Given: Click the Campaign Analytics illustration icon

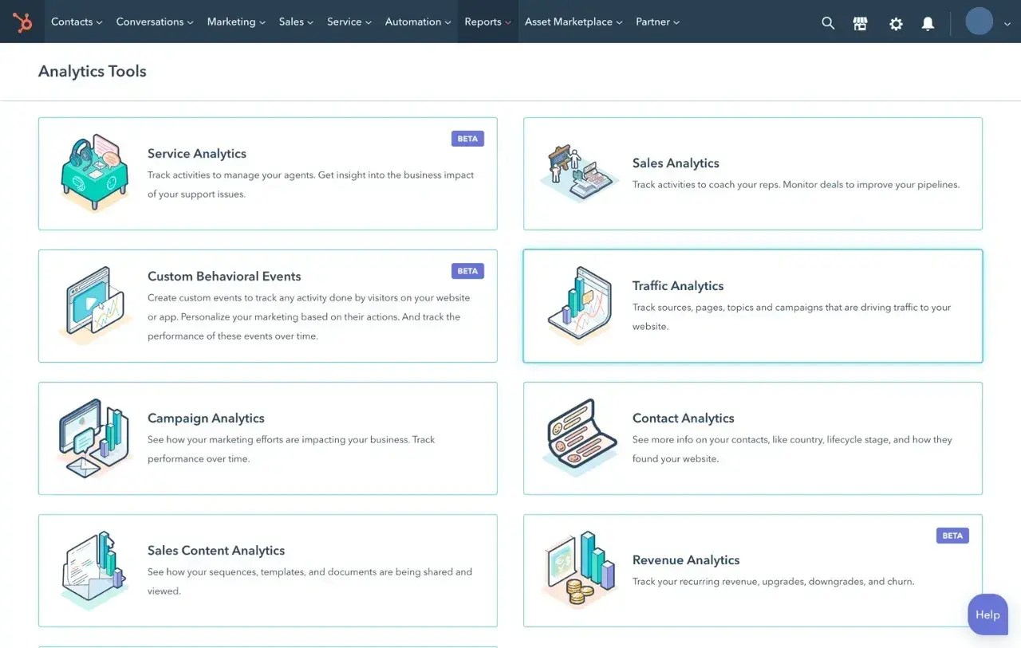Looking at the screenshot, I should [x=94, y=438].
